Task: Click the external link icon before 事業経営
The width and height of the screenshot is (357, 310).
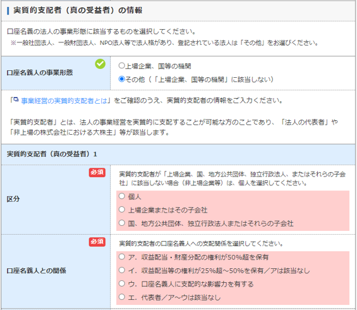Action: (16, 99)
